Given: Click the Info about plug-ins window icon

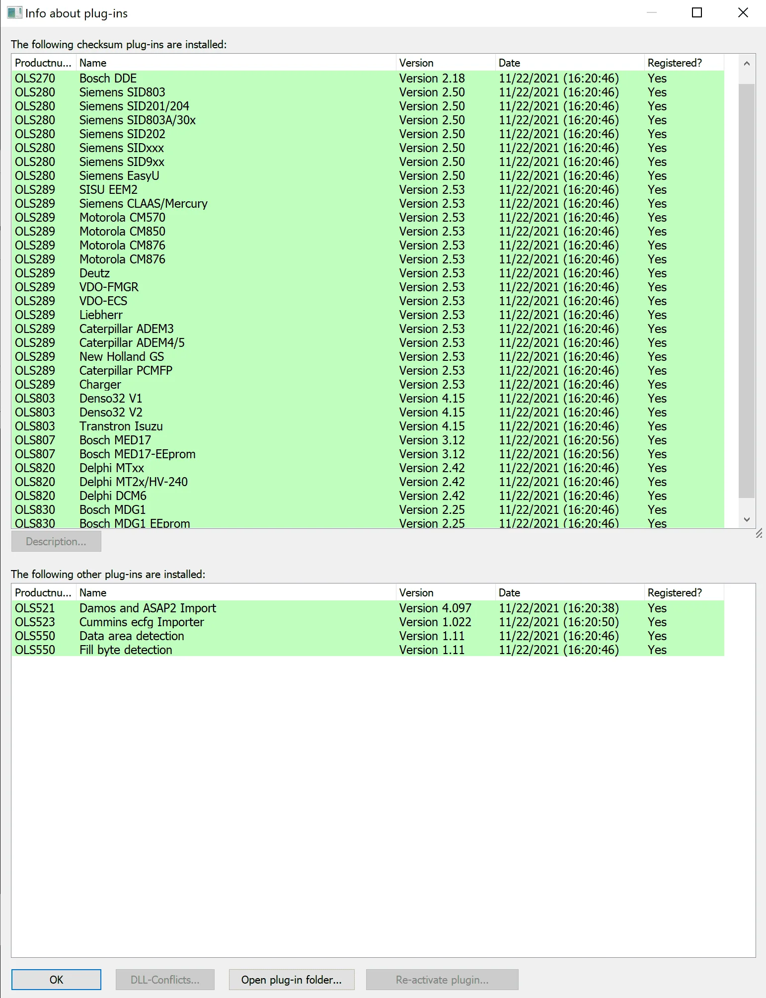Looking at the screenshot, I should click(14, 13).
